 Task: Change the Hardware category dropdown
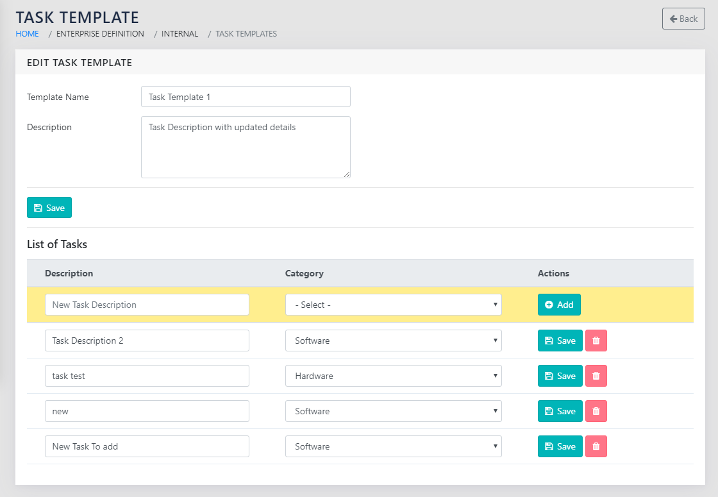393,376
